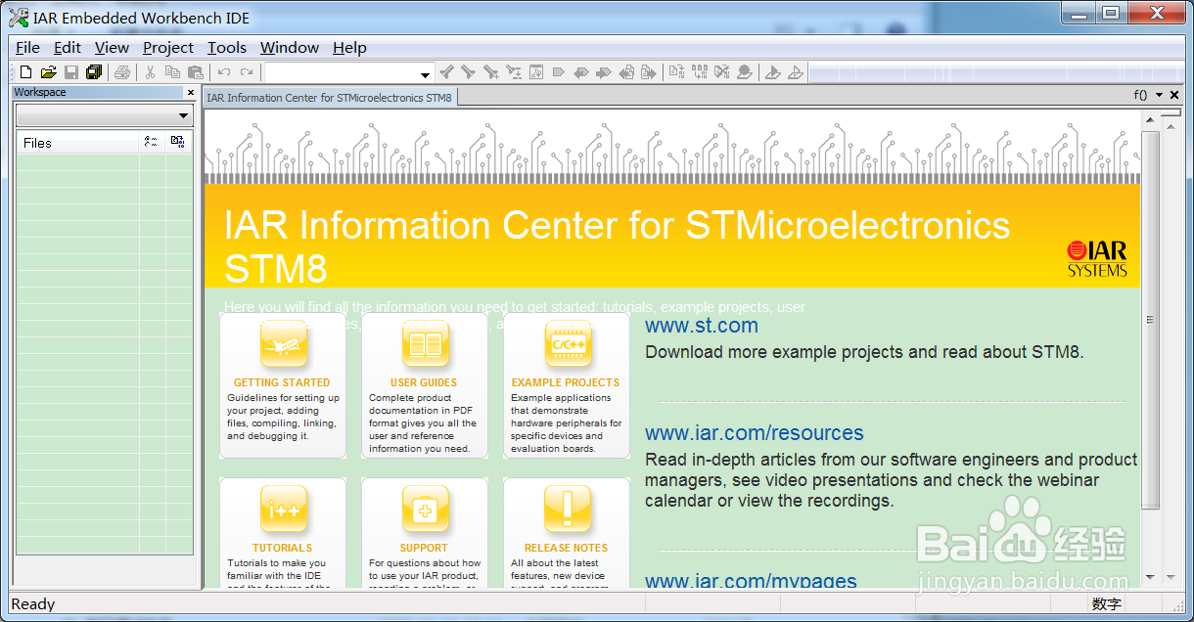Click the Previous Bookmark icon
The image size is (1194, 622).
click(581, 72)
